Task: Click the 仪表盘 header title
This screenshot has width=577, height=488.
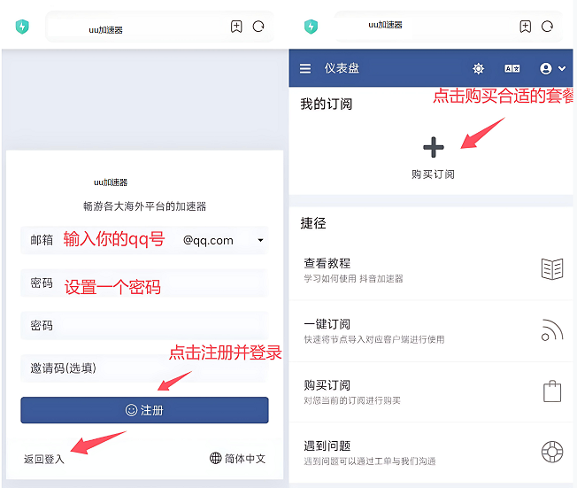Action: click(x=342, y=68)
